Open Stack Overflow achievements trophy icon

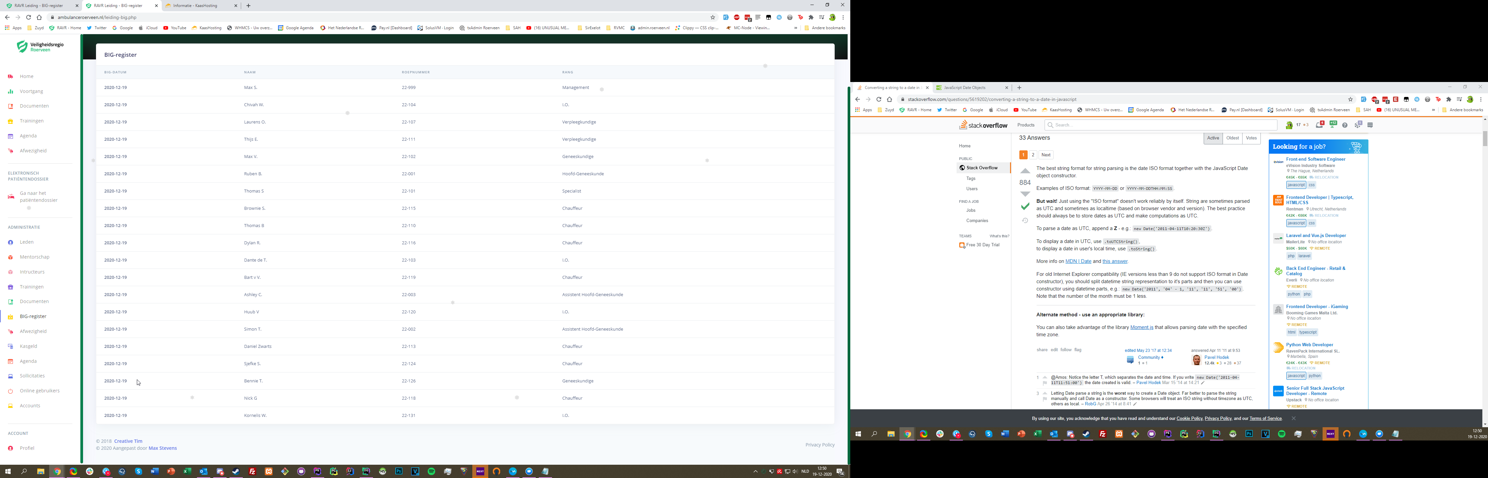1333,125
